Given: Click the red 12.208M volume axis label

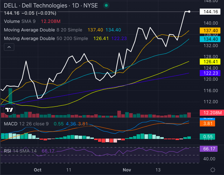Looking at the screenshot, I should point(212,113).
